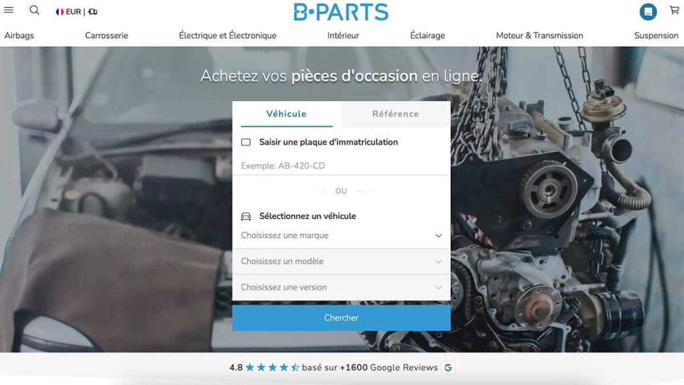684x385 pixels.
Task: Select the license plate icon beside immatriculation
Action: tap(245, 142)
